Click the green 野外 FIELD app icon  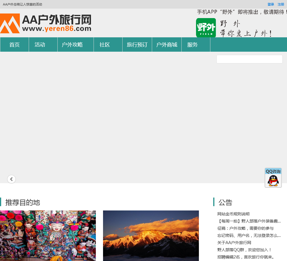[x=206, y=28]
